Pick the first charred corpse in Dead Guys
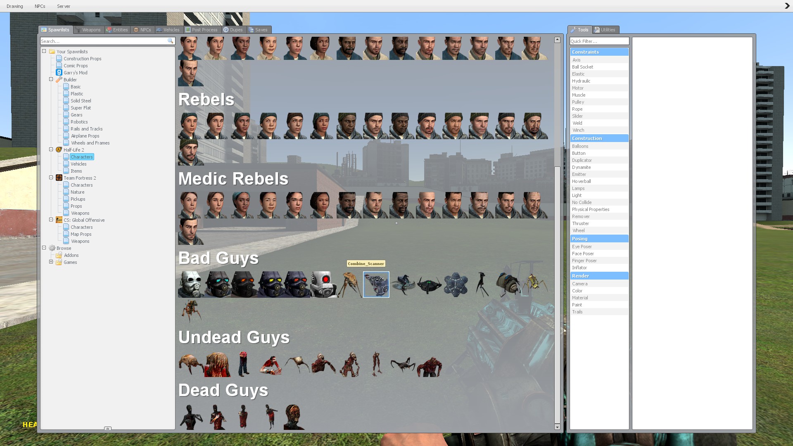Viewport: 793px width, 446px height. (x=191, y=417)
